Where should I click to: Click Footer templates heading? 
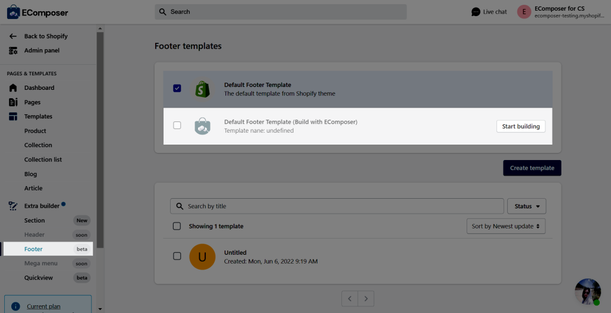(x=188, y=46)
